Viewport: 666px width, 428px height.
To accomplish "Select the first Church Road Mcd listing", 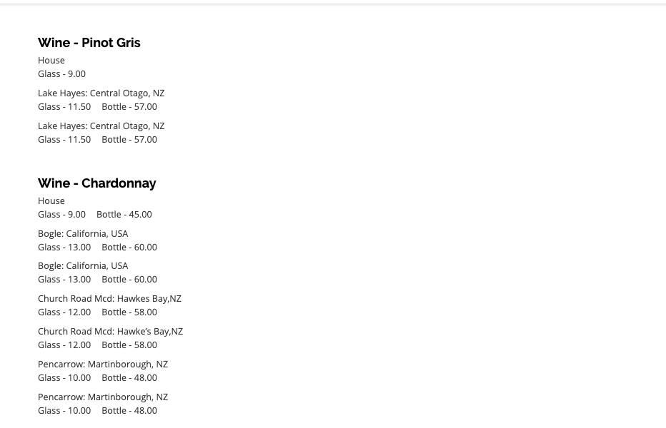I will pos(109,299).
